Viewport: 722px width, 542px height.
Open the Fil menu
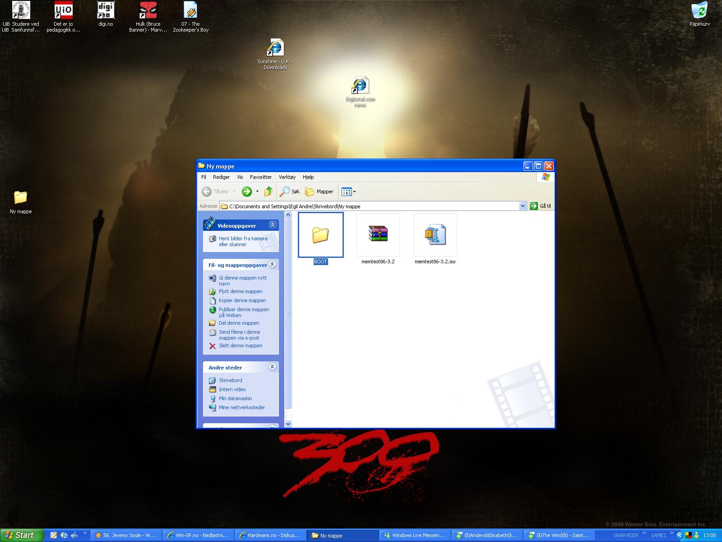click(204, 177)
